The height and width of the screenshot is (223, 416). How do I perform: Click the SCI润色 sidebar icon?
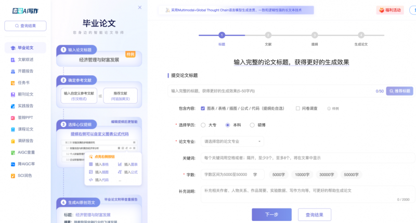(x=12, y=176)
